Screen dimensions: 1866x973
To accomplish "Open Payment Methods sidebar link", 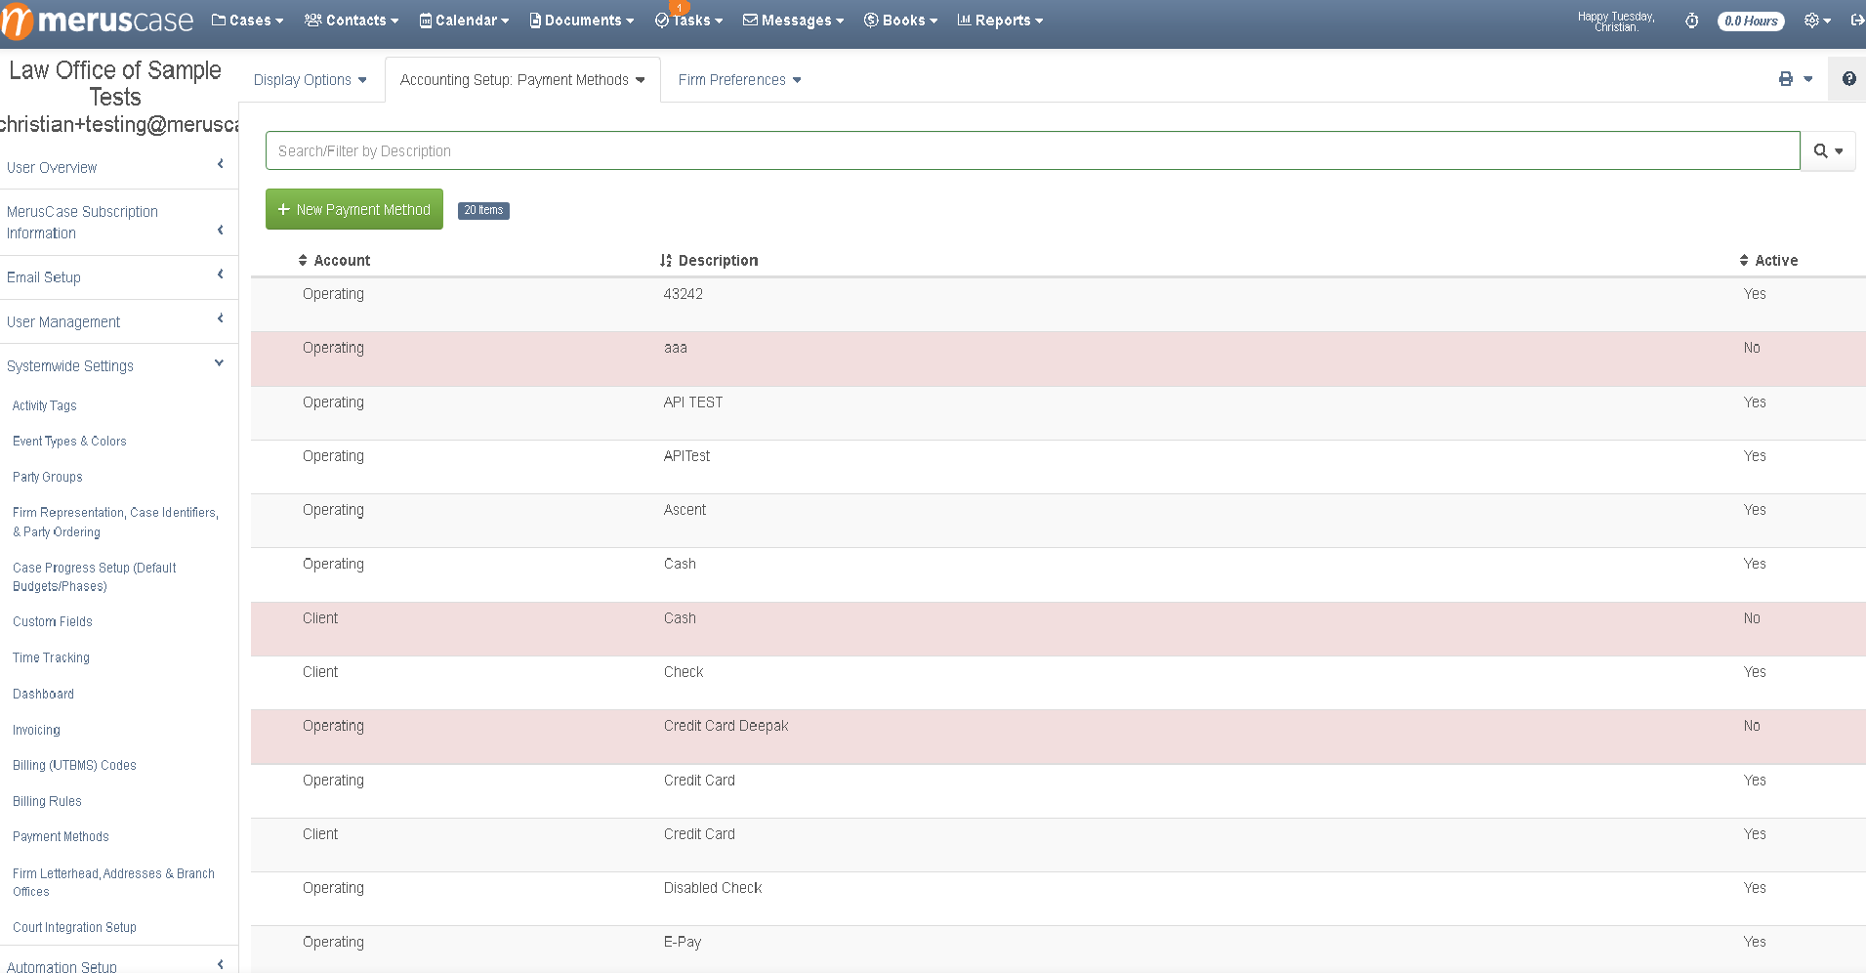I will [x=61, y=836].
